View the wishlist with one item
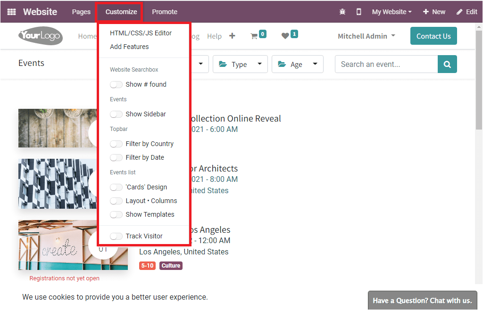The width and height of the screenshot is (483, 310). click(289, 35)
